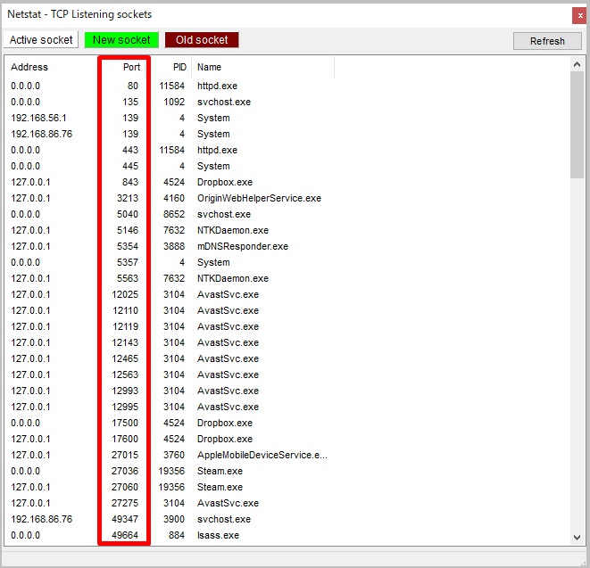590x568 pixels.
Task: Select the AvastSvc.exe row on port 12993
Action: click(x=170, y=391)
